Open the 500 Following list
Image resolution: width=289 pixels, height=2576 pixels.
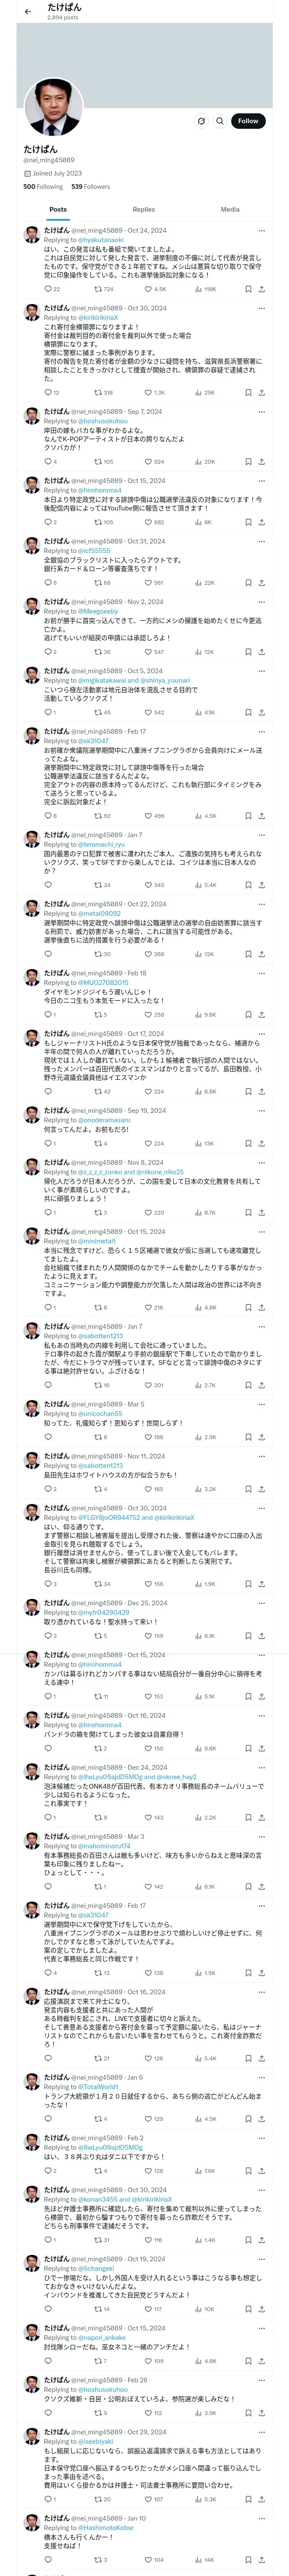click(x=44, y=186)
